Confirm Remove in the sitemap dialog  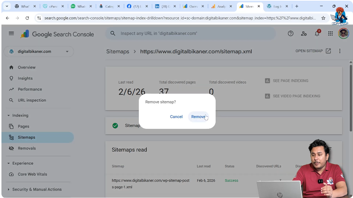pos(198,117)
